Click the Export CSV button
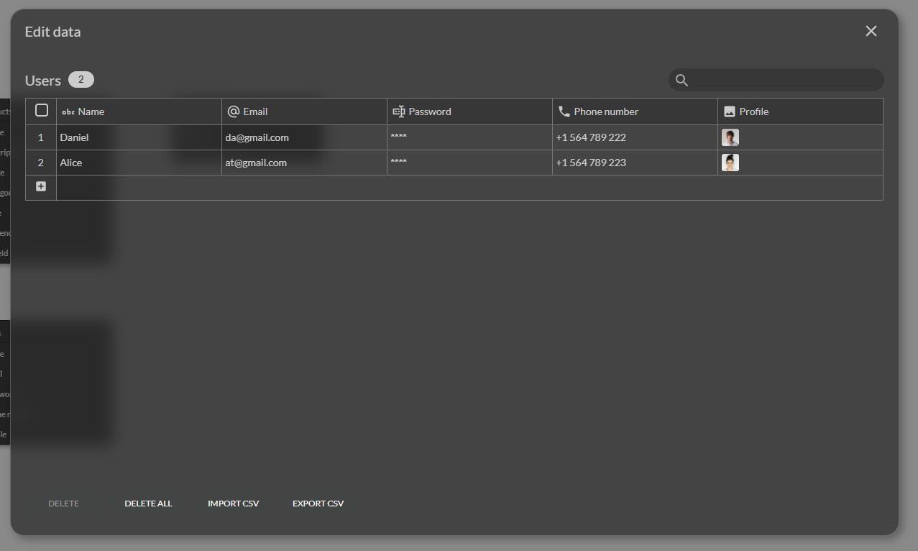 click(318, 504)
